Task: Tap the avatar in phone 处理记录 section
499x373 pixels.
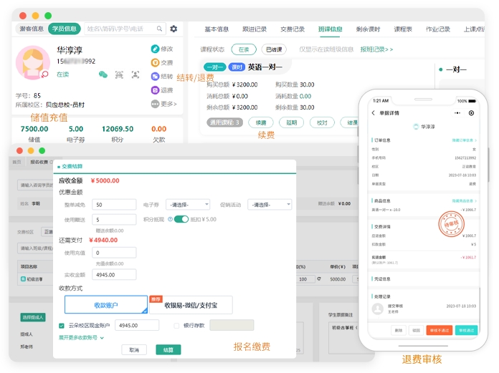Action: (x=378, y=309)
